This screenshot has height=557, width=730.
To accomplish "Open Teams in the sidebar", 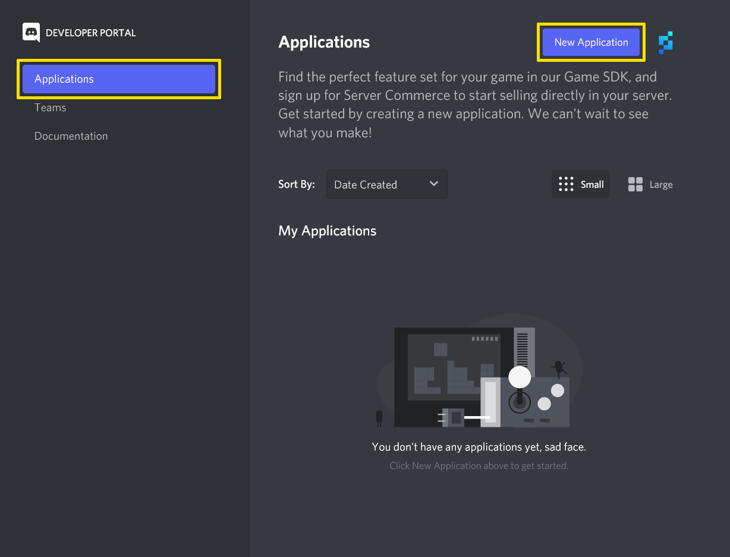I will pyautogui.click(x=51, y=108).
